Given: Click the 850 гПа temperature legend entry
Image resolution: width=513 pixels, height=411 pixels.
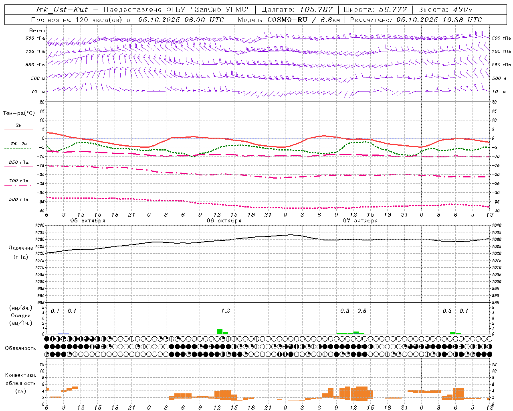Looking at the screenshot, I should tap(19, 163).
